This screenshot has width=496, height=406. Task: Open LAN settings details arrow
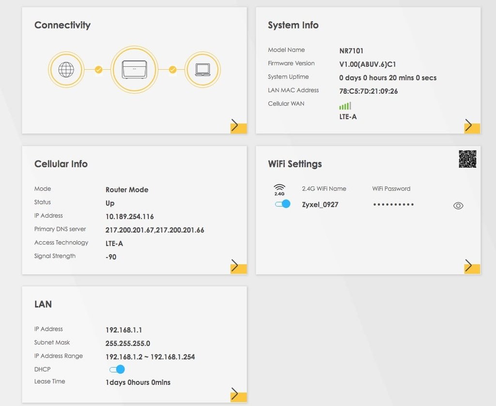[238, 395]
